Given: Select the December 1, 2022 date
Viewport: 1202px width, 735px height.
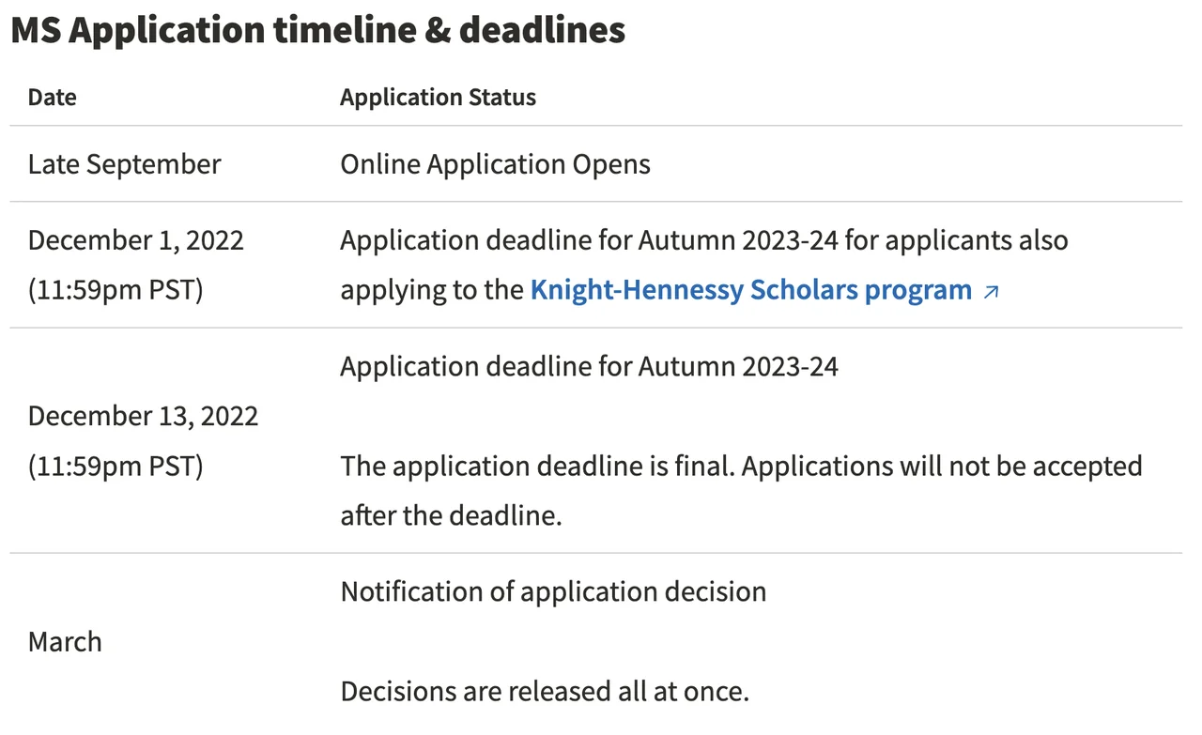Looking at the screenshot, I should point(135,240).
